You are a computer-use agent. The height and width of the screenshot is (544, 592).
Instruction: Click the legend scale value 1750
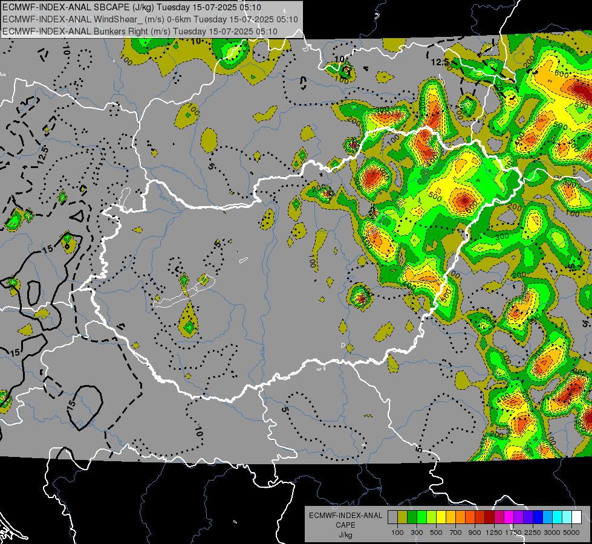513,533
